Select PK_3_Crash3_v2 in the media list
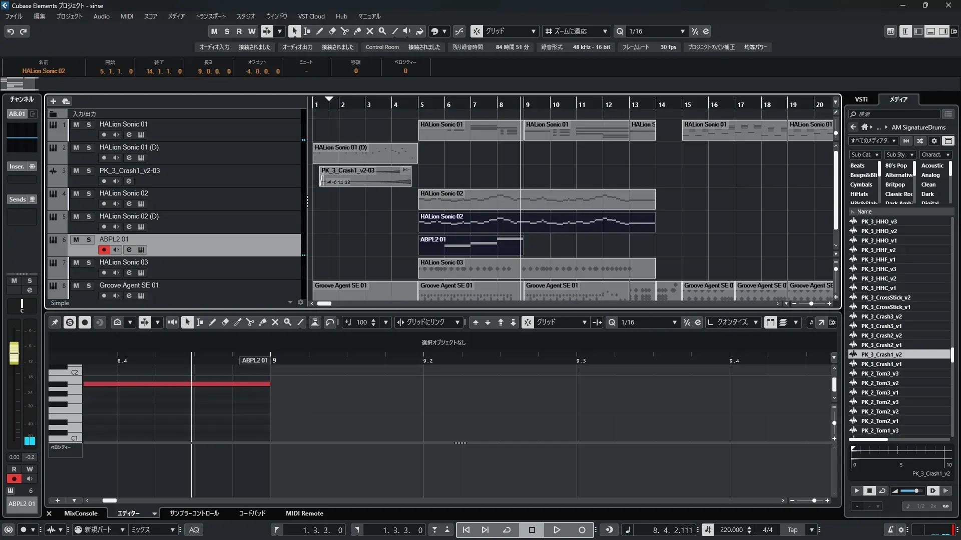 [x=881, y=316]
